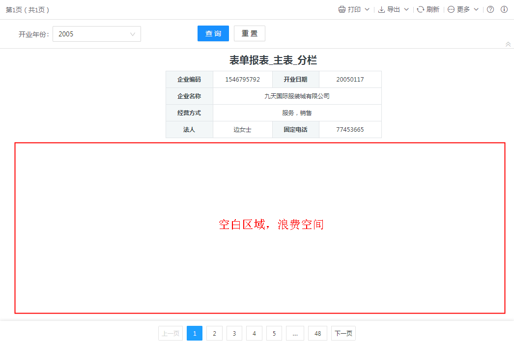This screenshot has height=345, width=514.
Task: Expand the 打印 dropdown arrow
Action: (367, 10)
